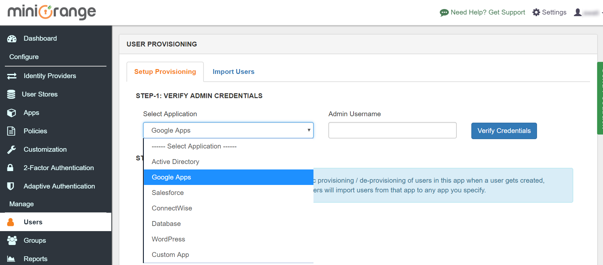Image resolution: width=603 pixels, height=265 pixels.
Task: Click the Apps cube icon
Action: click(x=12, y=113)
